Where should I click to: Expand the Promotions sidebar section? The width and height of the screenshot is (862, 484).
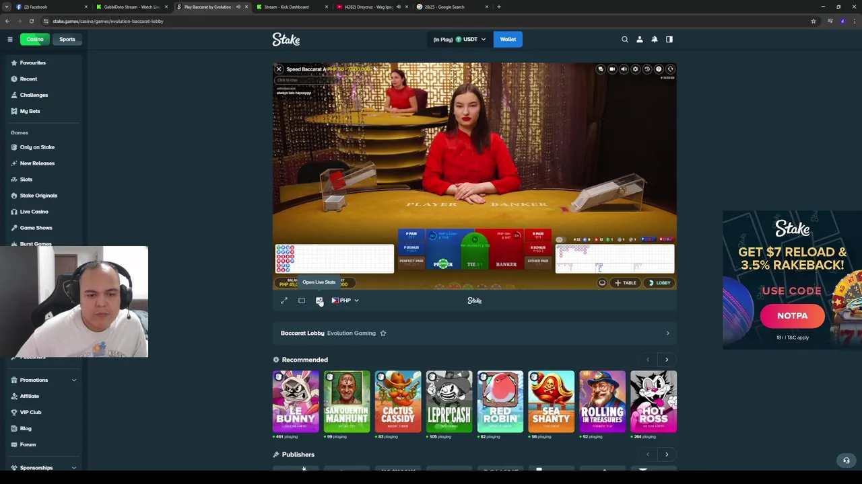[x=74, y=380]
